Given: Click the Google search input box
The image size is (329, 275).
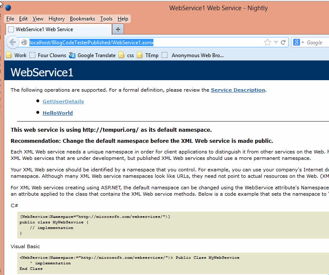Looking at the screenshot, I should (x=317, y=43).
